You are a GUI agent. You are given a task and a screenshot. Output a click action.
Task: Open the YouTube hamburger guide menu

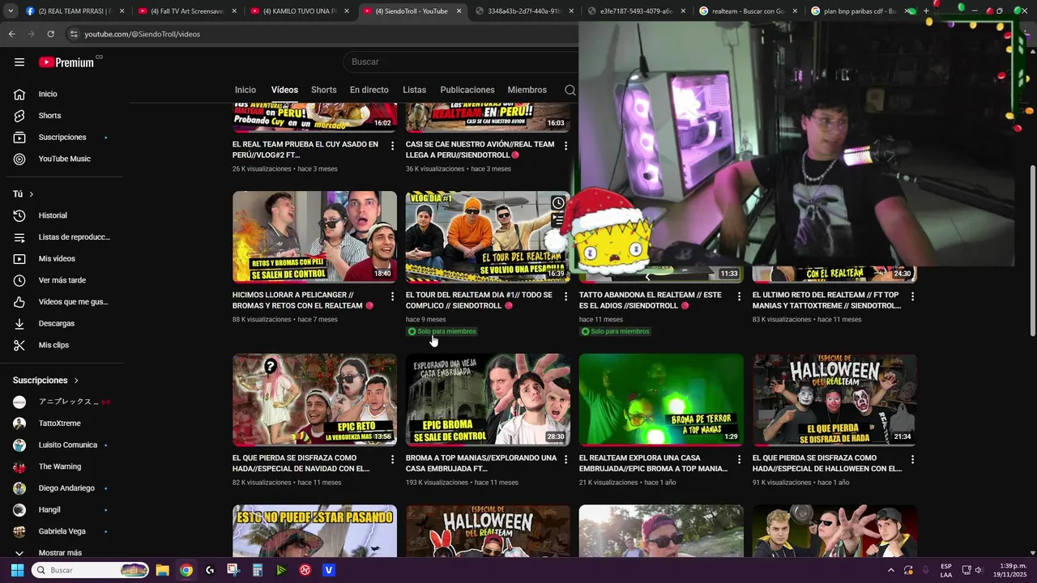tap(19, 62)
